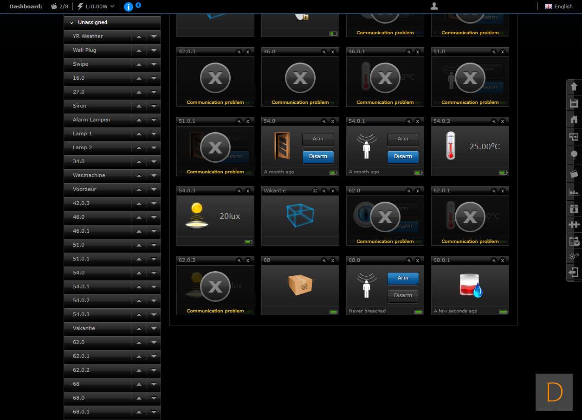This screenshot has width=582, height=420.
Task: Click the download box icon in the sidebar
Action: (574, 209)
